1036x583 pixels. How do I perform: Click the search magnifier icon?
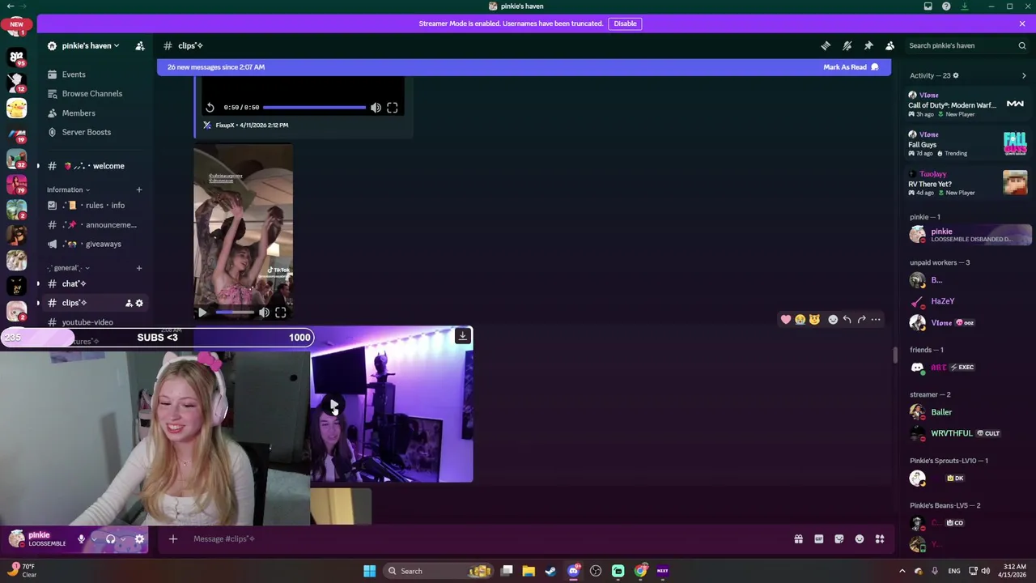(1022, 46)
